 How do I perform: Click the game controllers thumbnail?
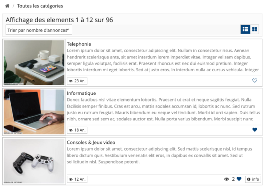34,161
